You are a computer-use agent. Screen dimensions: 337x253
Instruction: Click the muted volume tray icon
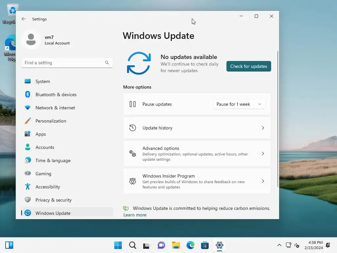pos(297,245)
